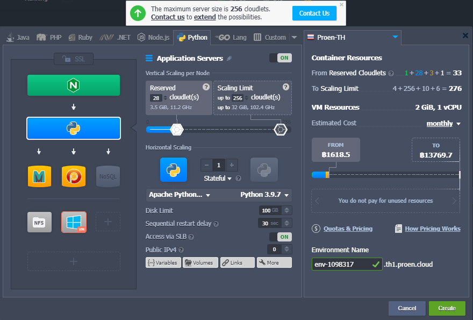Viewport: 473px width, 320px height.
Task: Adjust Public IPv4 count spinner
Action: click(x=287, y=249)
